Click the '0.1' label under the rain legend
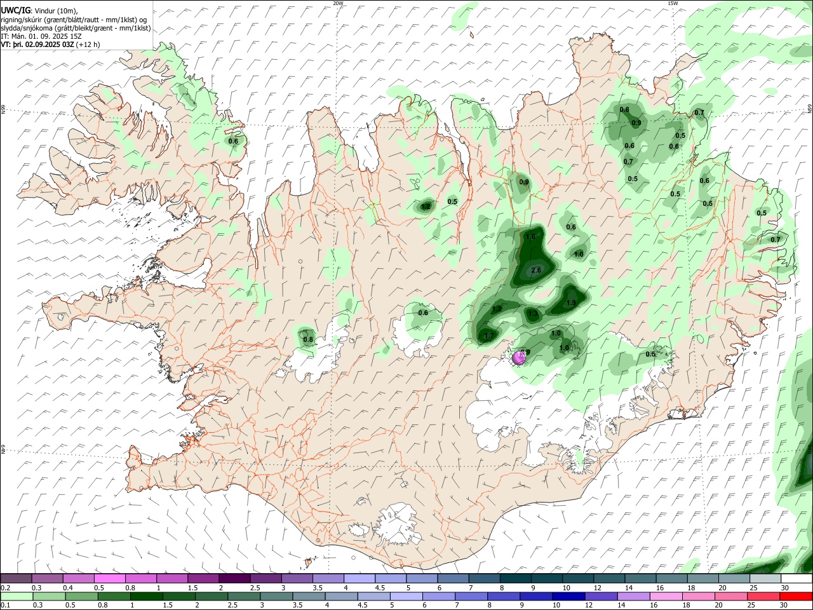Image resolution: width=813 pixels, height=610 pixels. click(x=5, y=606)
